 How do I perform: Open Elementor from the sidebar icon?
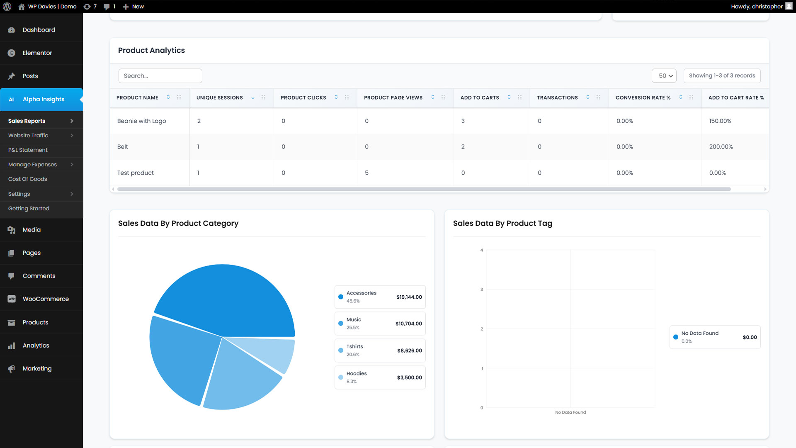tap(12, 53)
